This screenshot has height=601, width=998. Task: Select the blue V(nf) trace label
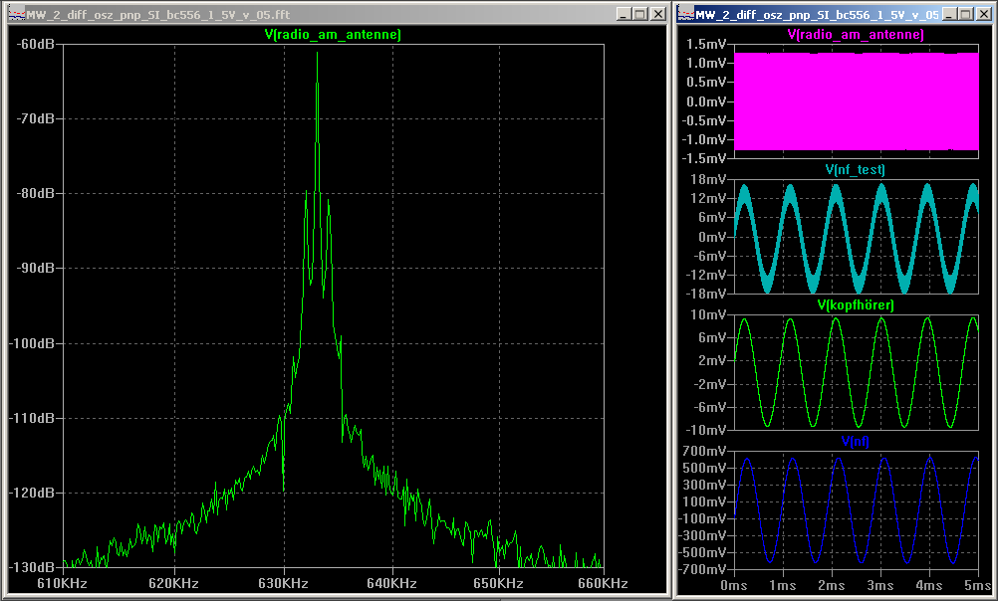pyautogui.click(x=855, y=441)
